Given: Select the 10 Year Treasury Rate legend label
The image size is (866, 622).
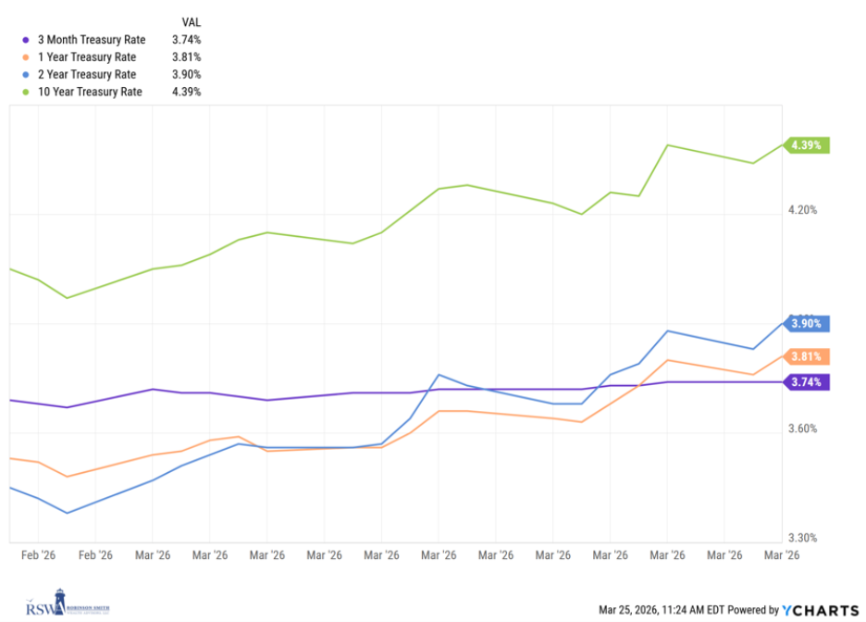Looking at the screenshot, I should (x=90, y=93).
